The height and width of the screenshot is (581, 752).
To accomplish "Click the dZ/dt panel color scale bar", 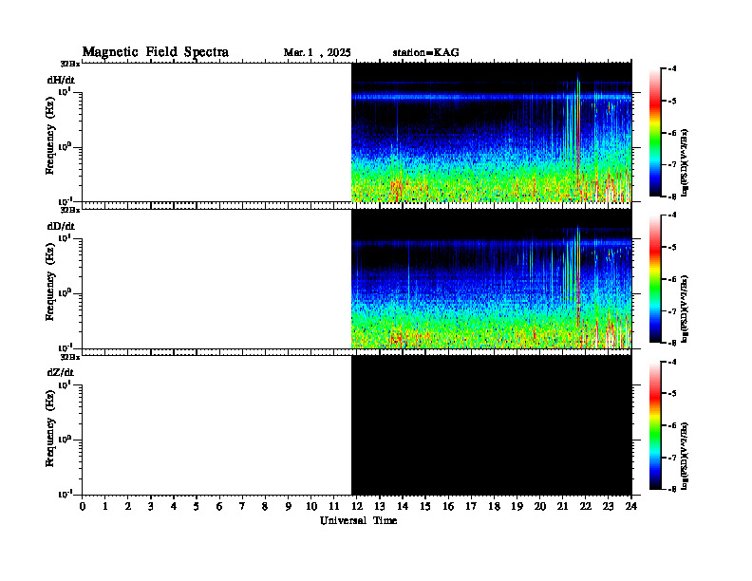I will point(655,425).
